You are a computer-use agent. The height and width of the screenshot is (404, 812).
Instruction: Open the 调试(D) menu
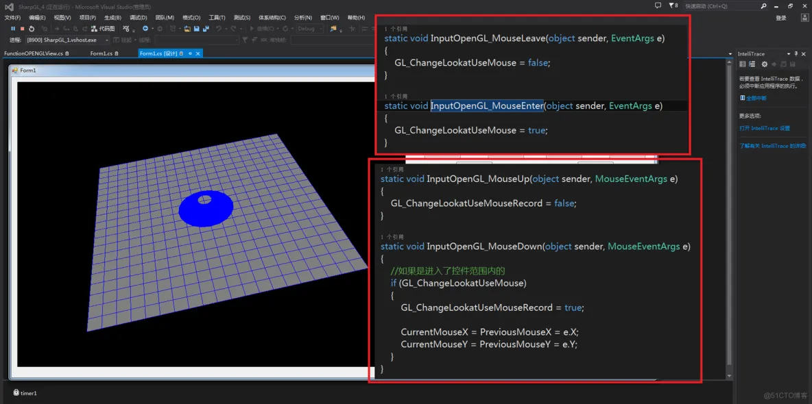(139, 18)
